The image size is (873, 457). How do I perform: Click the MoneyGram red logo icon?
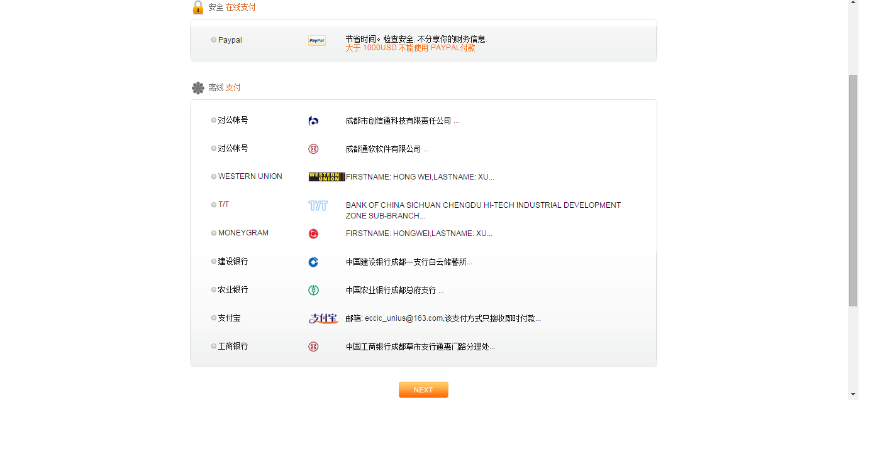coord(313,234)
